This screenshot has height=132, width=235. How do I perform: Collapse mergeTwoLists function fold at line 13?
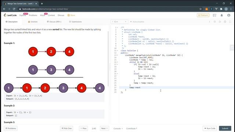[x=117, y=55]
